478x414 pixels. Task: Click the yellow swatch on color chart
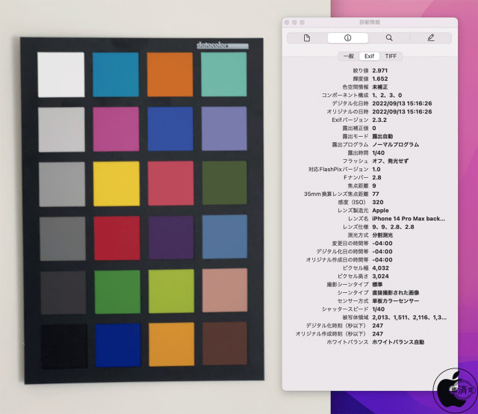click(116, 183)
